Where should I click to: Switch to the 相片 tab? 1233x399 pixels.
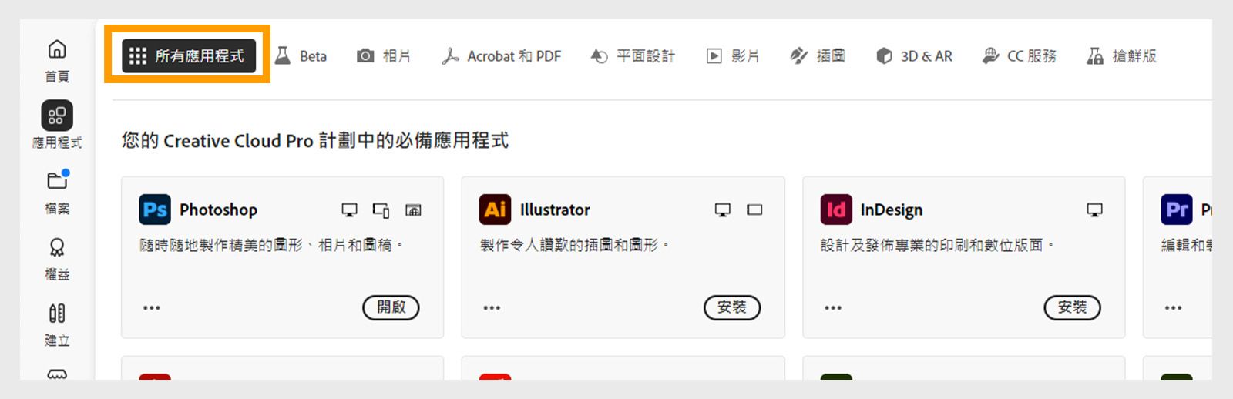tap(384, 56)
